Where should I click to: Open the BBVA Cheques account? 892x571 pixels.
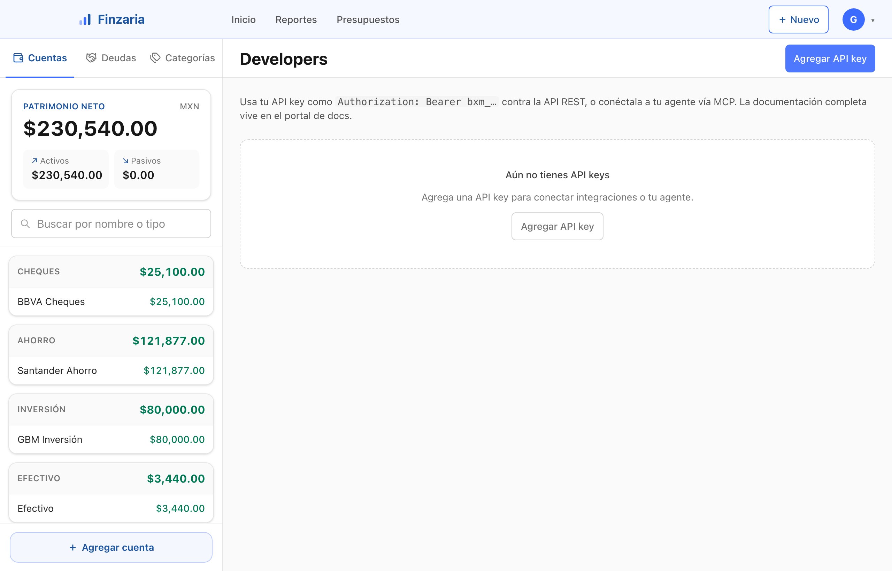(x=111, y=302)
